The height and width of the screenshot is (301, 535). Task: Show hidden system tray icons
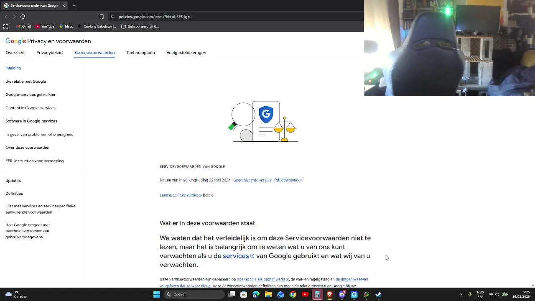pos(461,294)
